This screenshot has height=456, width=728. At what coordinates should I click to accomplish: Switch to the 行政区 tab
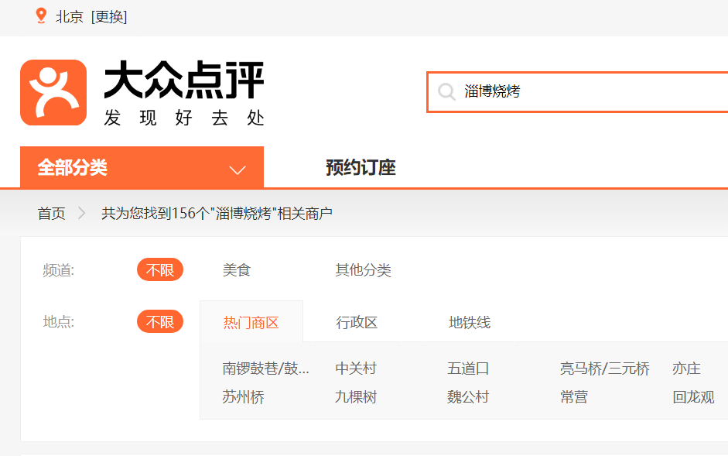(357, 323)
